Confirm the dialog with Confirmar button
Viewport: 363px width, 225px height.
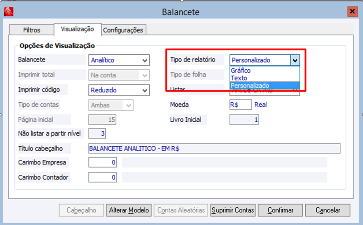280,210
